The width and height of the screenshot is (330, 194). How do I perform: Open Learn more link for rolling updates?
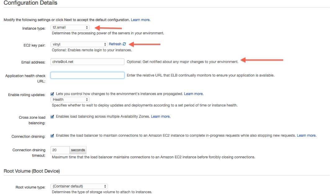(x=194, y=94)
